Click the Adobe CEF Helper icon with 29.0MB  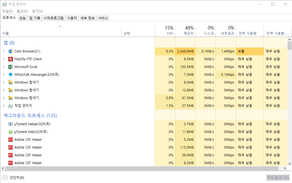tap(11, 155)
